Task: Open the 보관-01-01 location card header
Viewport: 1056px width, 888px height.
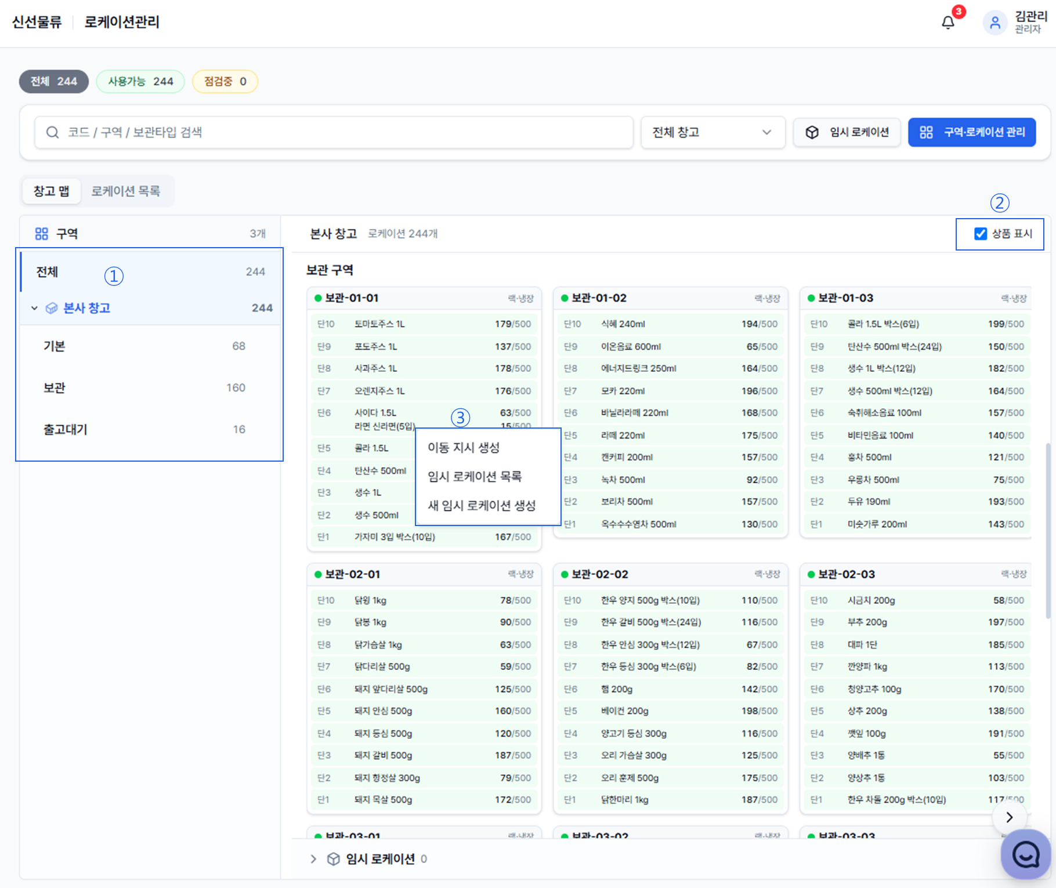Action: pyautogui.click(x=424, y=298)
